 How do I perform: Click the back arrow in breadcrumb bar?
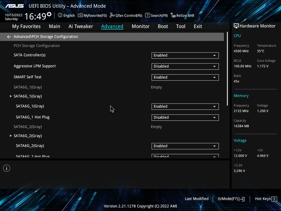pyautogui.click(x=9, y=37)
